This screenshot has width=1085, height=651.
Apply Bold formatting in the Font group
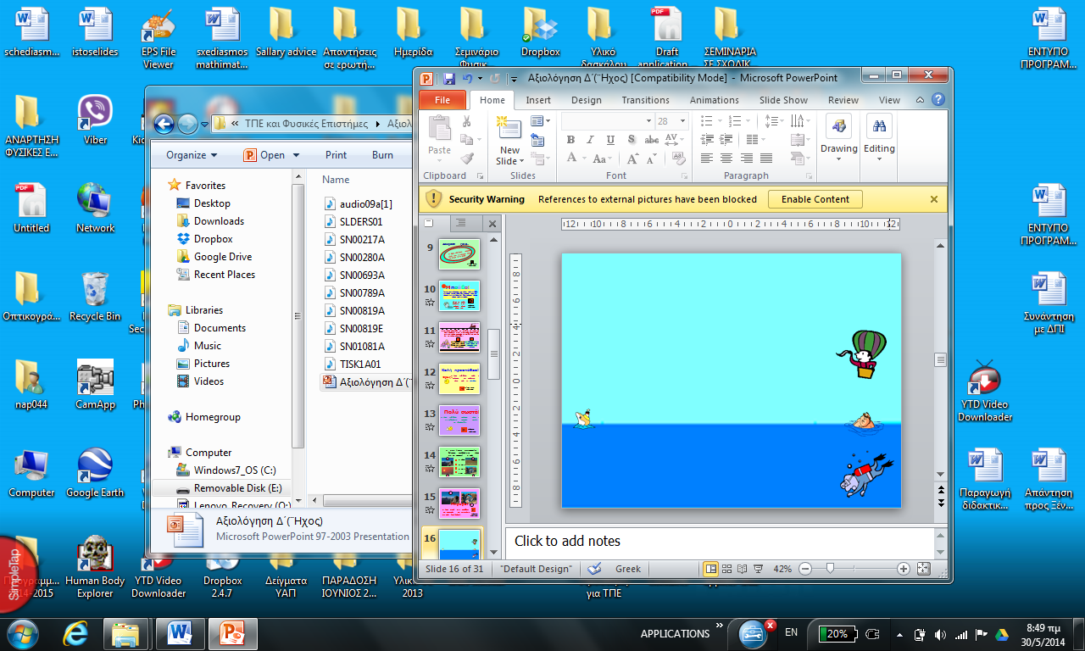(x=572, y=140)
